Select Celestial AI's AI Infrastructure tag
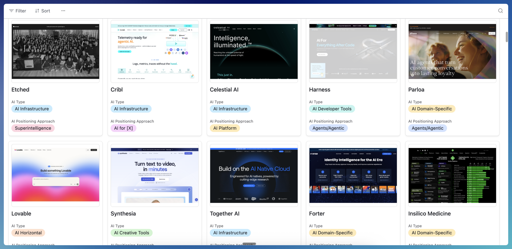512x249 pixels. coord(230,109)
